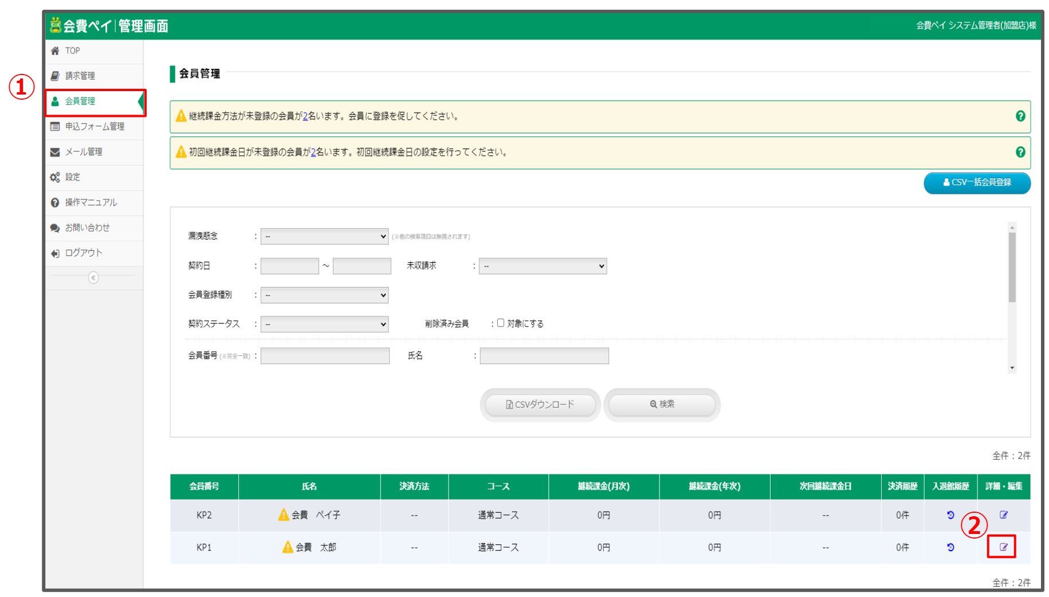Click the お問い合わせ chat bubble icon
The image size is (1049, 597).
tap(55, 227)
